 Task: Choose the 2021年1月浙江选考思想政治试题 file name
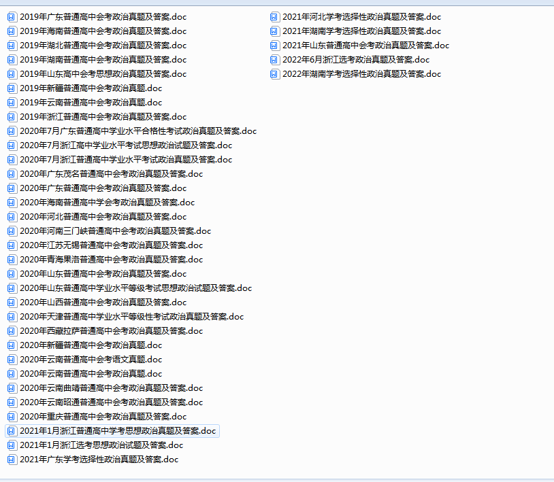pos(101,445)
